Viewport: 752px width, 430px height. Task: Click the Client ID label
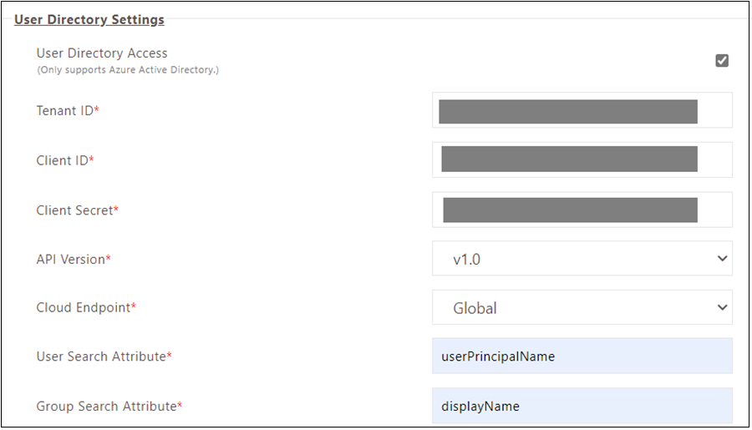[x=65, y=160]
